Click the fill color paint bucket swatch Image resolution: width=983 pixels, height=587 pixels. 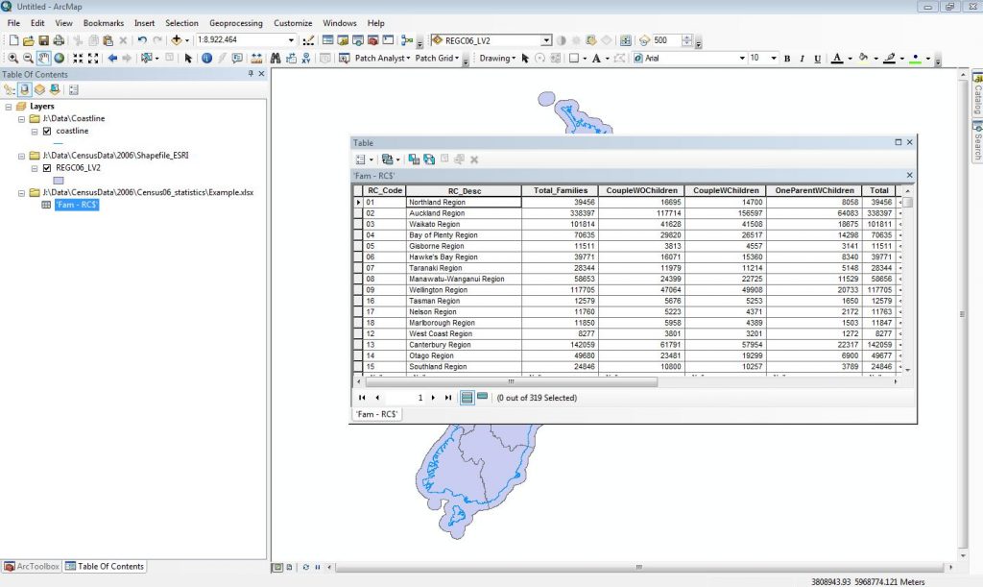863,59
